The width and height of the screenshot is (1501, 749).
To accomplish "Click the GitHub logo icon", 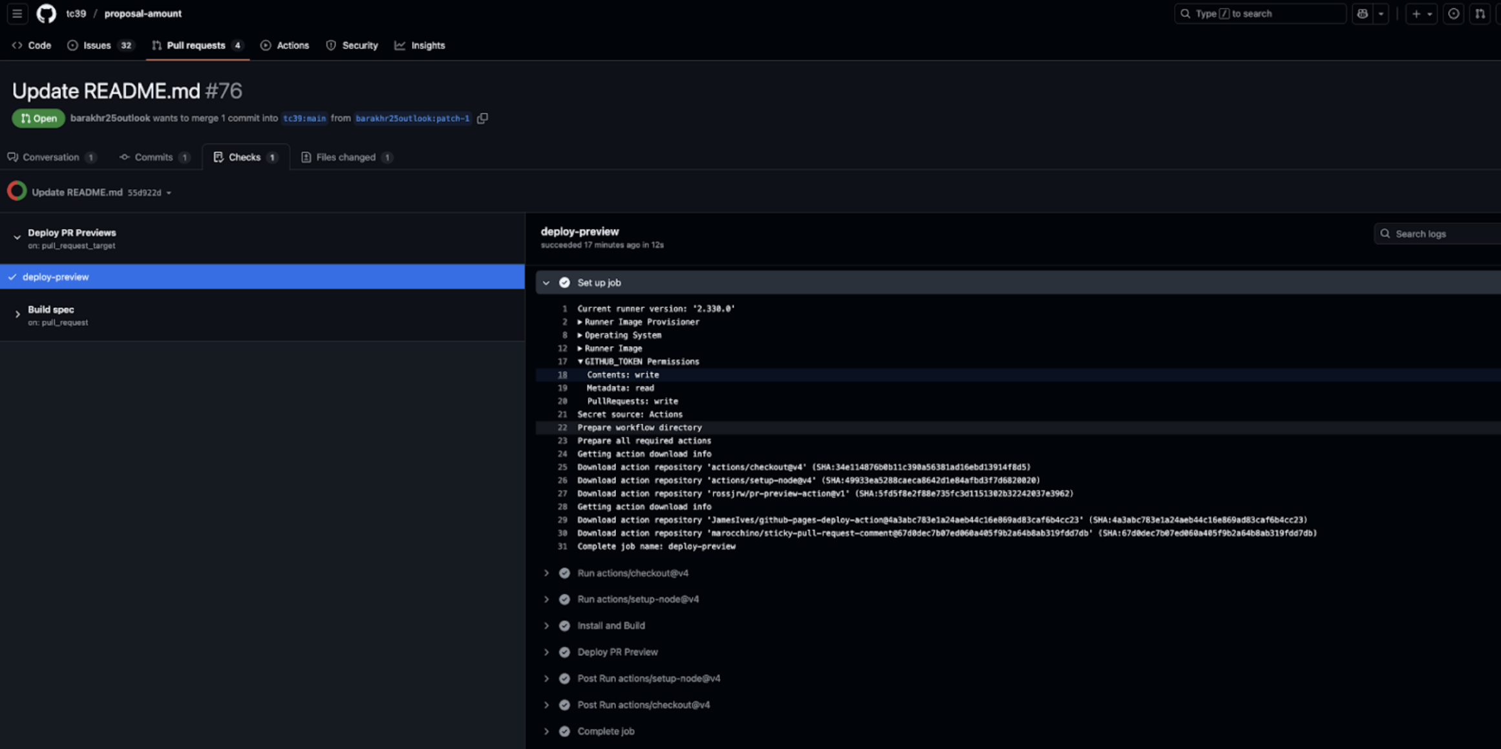I will point(46,14).
